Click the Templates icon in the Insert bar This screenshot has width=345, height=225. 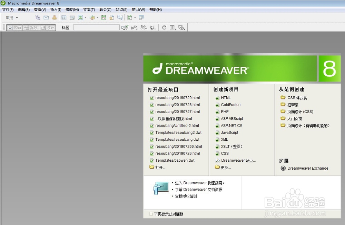[130, 18]
